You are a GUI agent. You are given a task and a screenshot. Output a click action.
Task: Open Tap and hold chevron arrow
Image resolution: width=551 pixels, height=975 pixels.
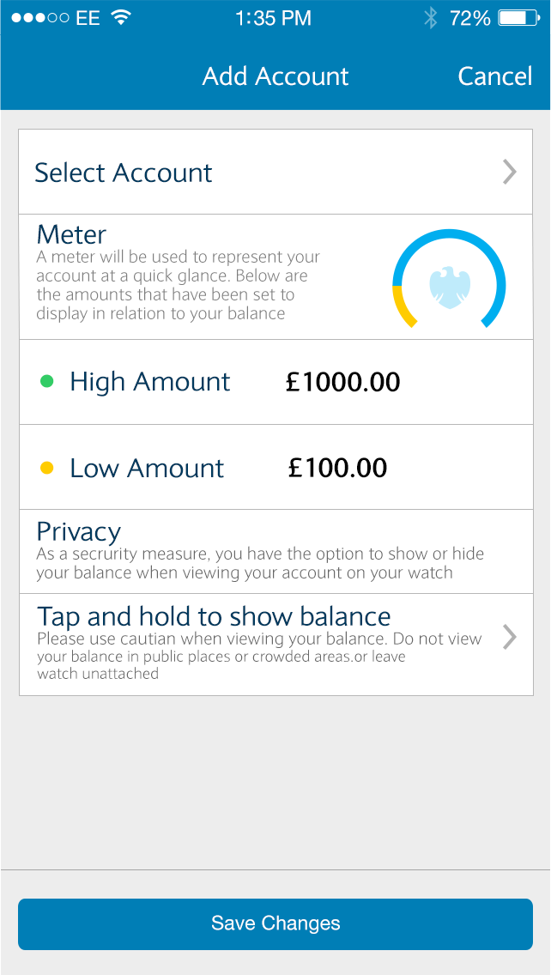[x=509, y=638]
